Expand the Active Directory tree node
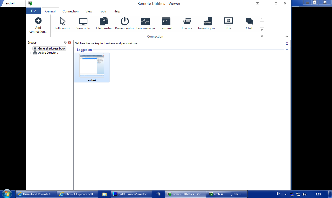The image size is (332, 198). 31,53
